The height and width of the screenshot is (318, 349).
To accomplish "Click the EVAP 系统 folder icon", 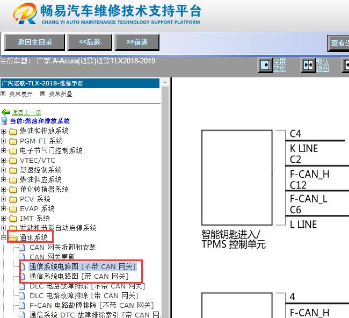I will pyautogui.click(x=13, y=209).
